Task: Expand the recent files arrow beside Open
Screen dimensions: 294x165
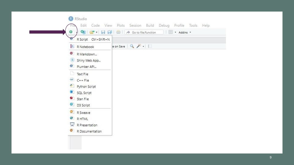Action: point(96,32)
